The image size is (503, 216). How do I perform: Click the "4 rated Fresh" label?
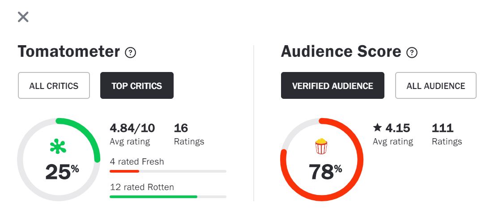(137, 161)
